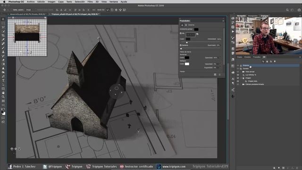Screen dimensions: 302x170
Task: Open the Edit Toolbar three-dots button
Action: click(3, 105)
